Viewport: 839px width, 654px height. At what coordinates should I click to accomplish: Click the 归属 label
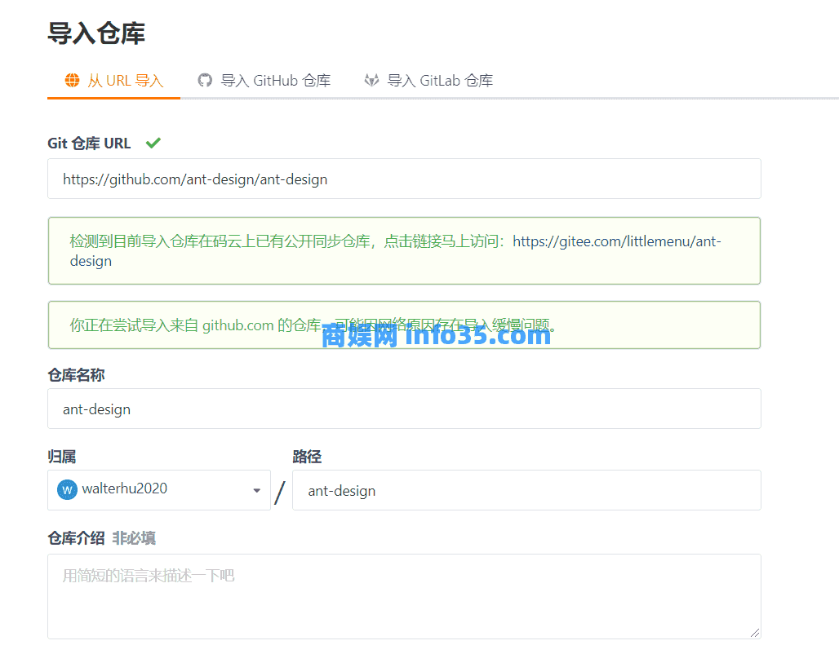(61, 457)
